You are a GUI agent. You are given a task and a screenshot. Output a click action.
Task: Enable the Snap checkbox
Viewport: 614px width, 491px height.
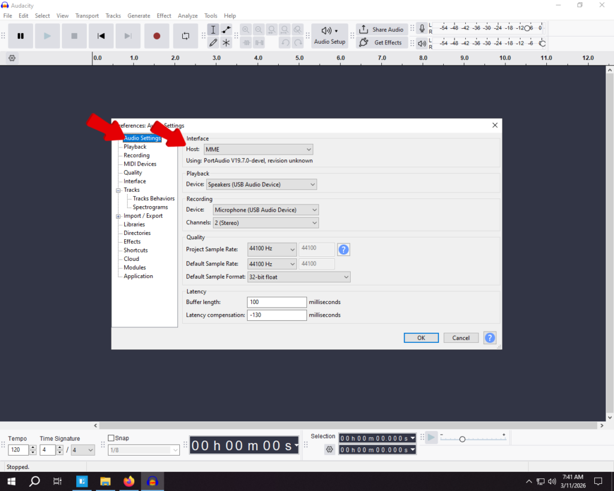tap(111, 438)
